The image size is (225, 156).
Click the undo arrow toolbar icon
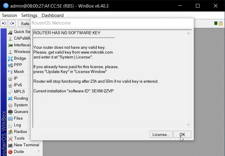4,24
